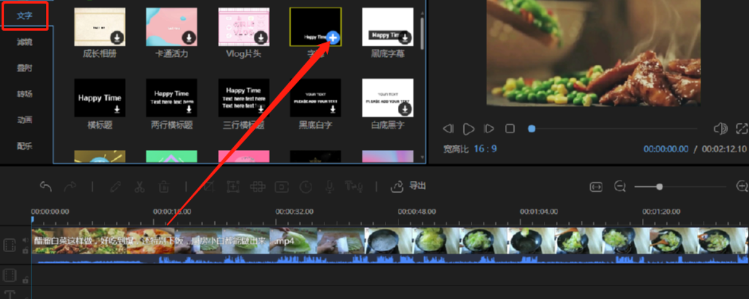Click total duration 00:02:12.10 text

tap(724, 149)
